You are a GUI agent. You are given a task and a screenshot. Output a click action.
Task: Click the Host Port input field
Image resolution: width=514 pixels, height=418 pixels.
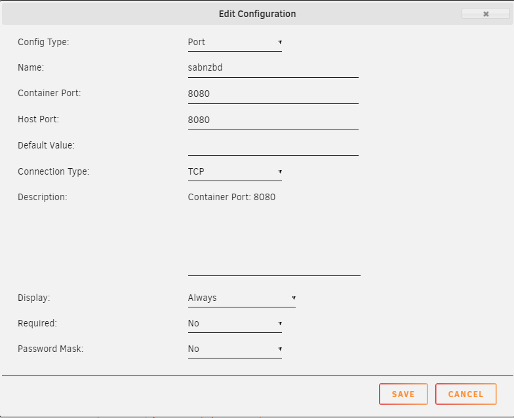[273, 120]
